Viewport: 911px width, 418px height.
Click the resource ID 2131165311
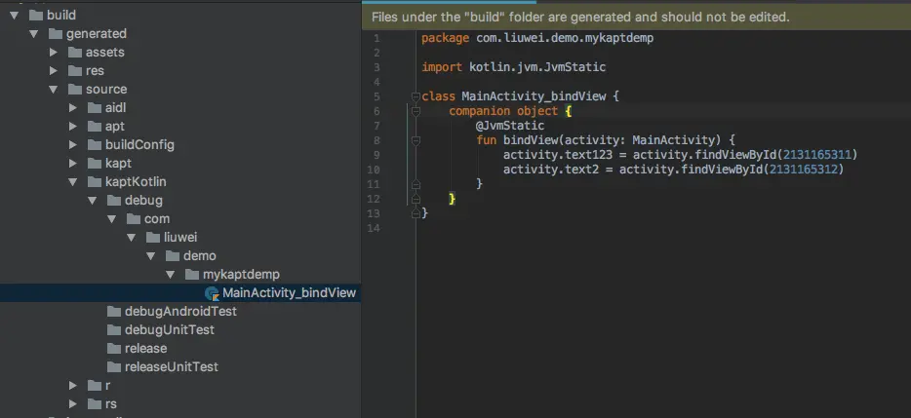pyautogui.click(x=817, y=154)
